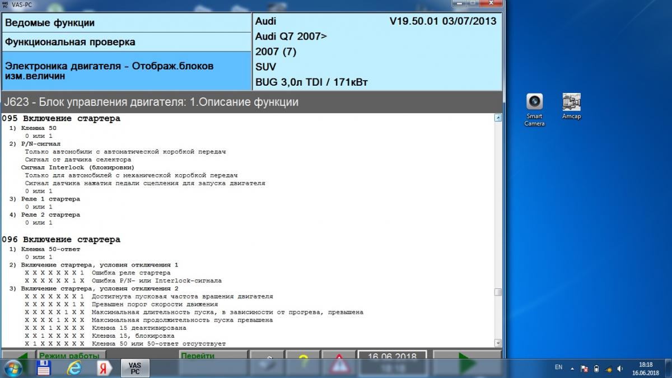
Task: Open the network icon in the system tray
Action: click(x=608, y=368)
